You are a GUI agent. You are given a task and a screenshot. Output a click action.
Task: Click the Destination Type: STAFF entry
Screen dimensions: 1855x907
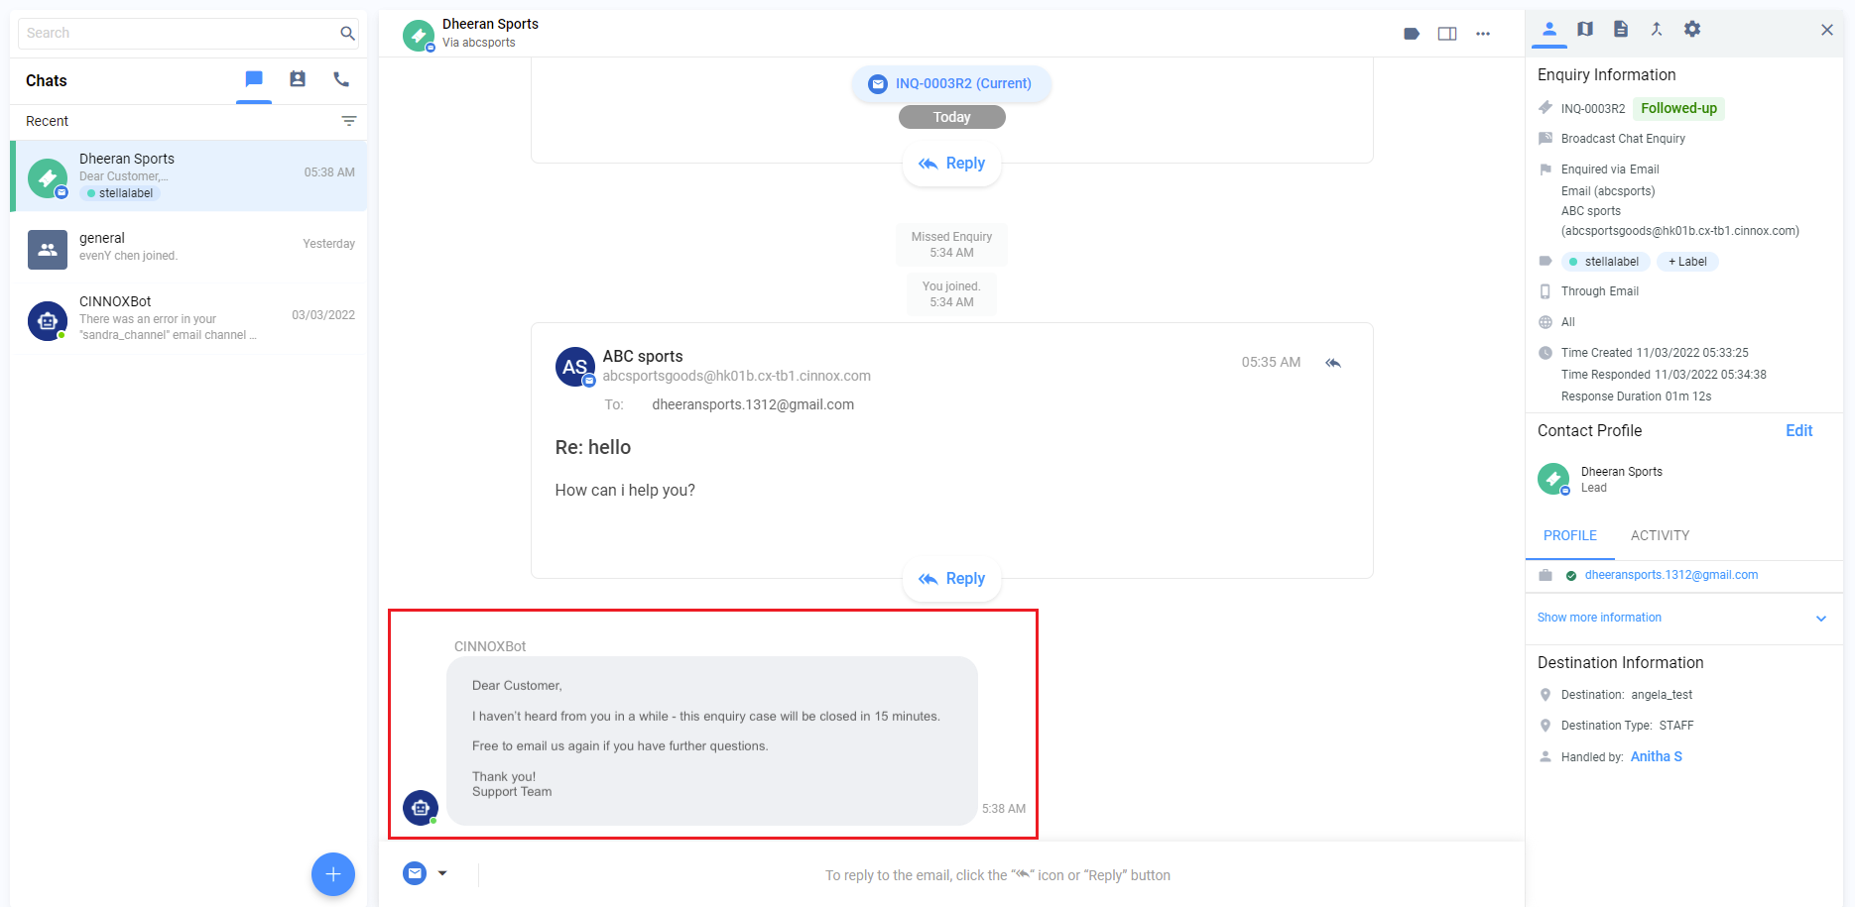tap(1627, 727)
